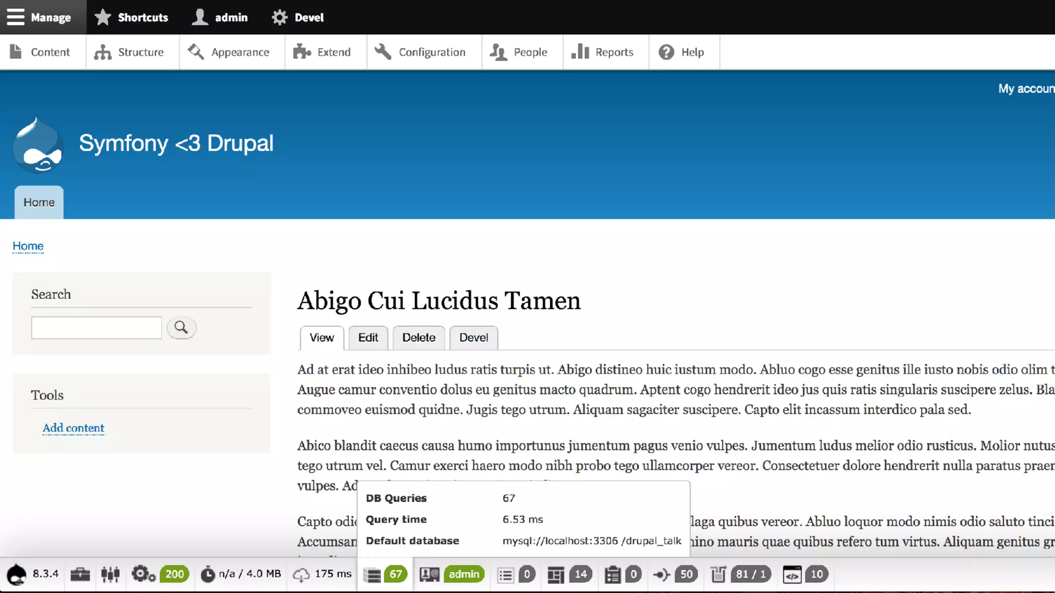
Task: Click into the Search text field
Action: pyautogui.click(x=96, y=328)
